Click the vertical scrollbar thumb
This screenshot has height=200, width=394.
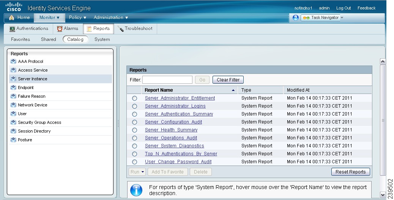(x=383, y=120)
